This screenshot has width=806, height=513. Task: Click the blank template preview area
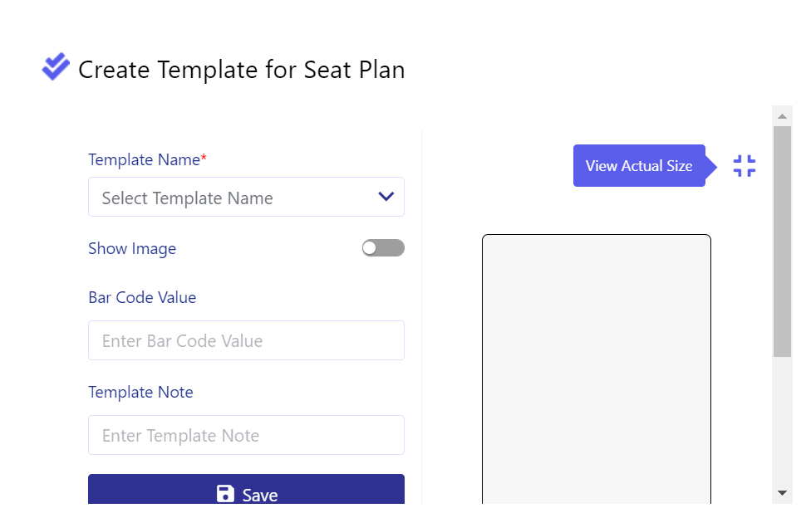click(x=597, y=369)
